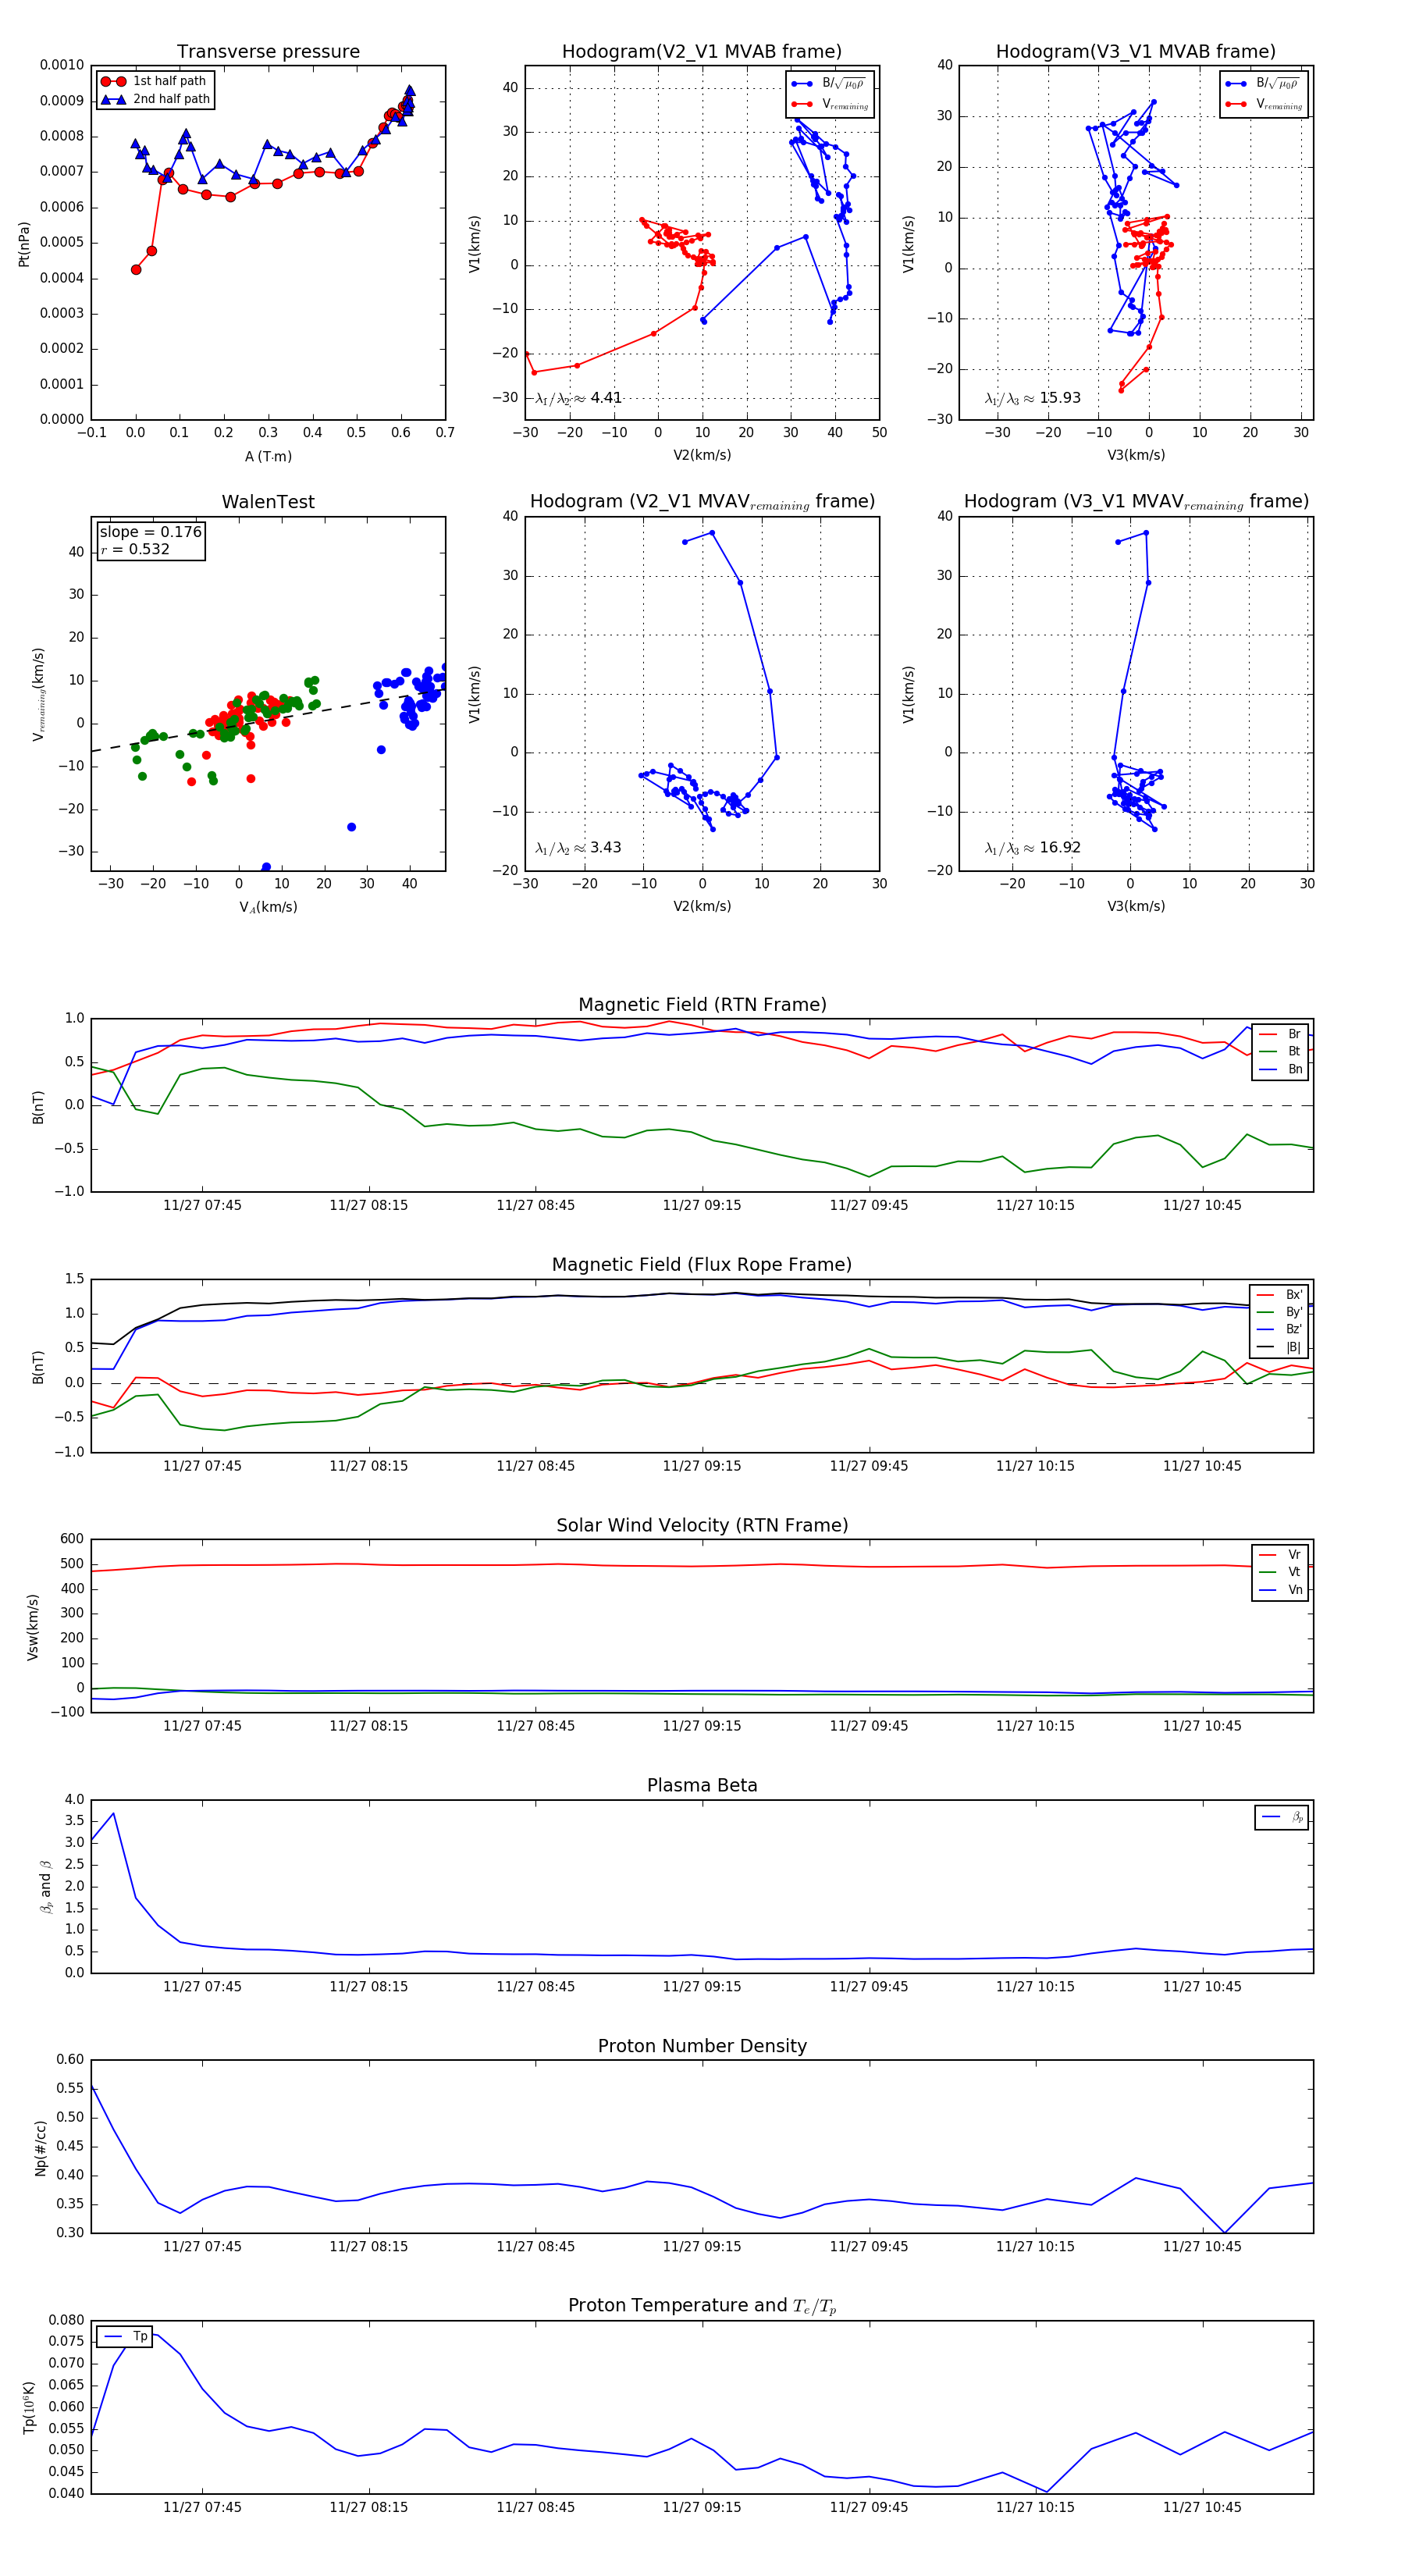Viewport: 1405px width, 2576px height.
Task: Click the '1st half path' legend entry
Action: 155,81
